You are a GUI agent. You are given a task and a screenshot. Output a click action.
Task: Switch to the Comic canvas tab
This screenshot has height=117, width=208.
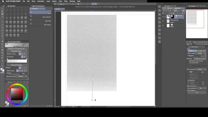click(x=59, y=9)
